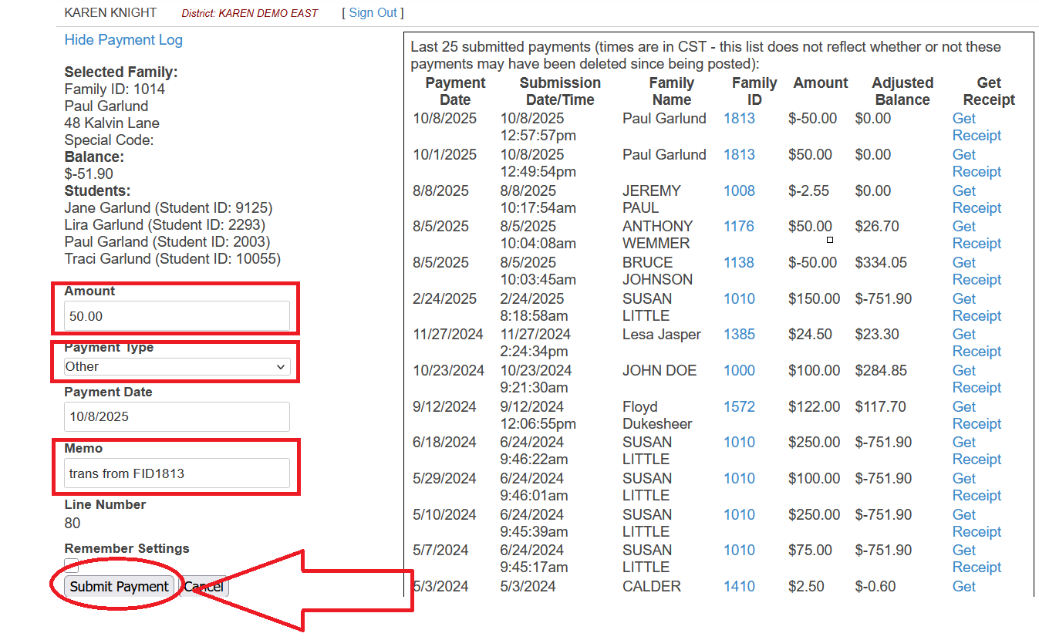Viewport: 1039px width, 640px height.
Task: Hide the payment log
Action: (x=123, y=40)
